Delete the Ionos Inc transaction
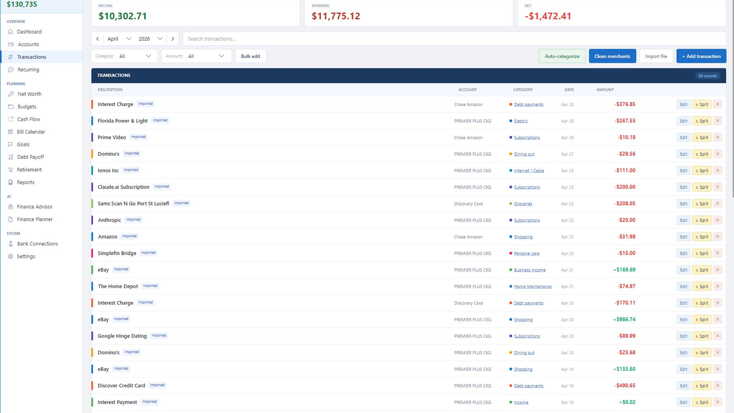Viewport: 734px width, 413px height. coord(717,170)
